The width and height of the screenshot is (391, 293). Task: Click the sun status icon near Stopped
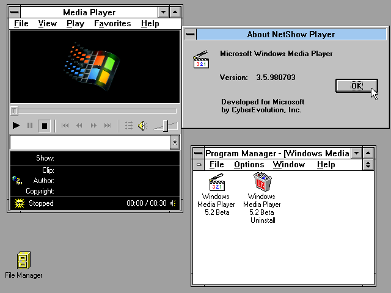pyautogui.click(x=20, y=203)
